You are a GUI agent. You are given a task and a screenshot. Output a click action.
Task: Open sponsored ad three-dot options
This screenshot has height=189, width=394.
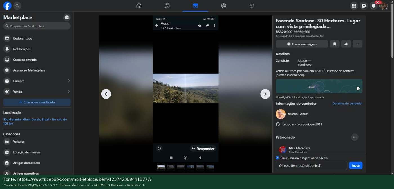pos(355,137)
